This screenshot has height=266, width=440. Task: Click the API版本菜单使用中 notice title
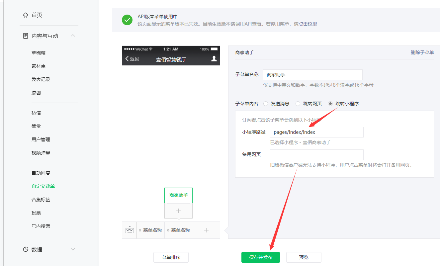coord(158,17)
